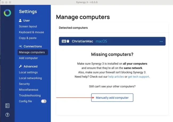Go to Copy & paste settings
Viewport: 173px width, 122px height.
pyautogui.click(x=28, y=38)
